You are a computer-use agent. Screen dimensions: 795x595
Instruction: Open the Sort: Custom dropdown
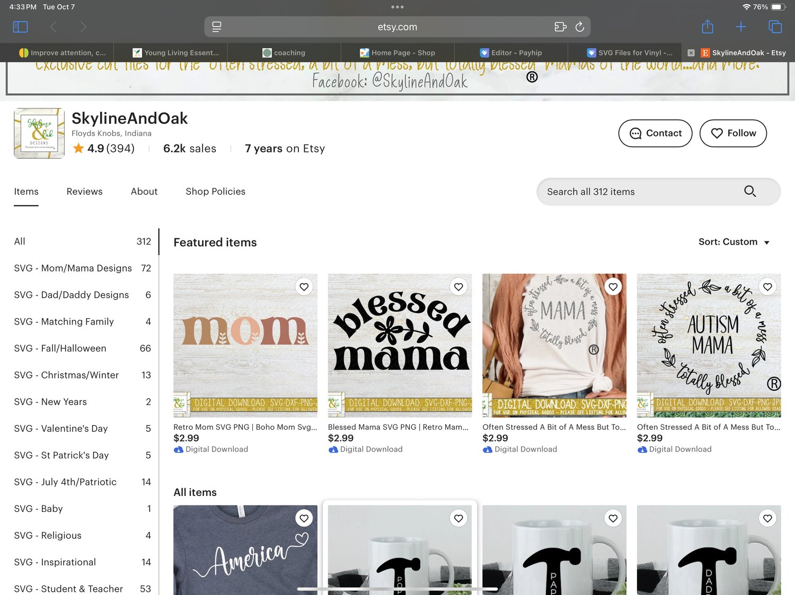(734, 242)
